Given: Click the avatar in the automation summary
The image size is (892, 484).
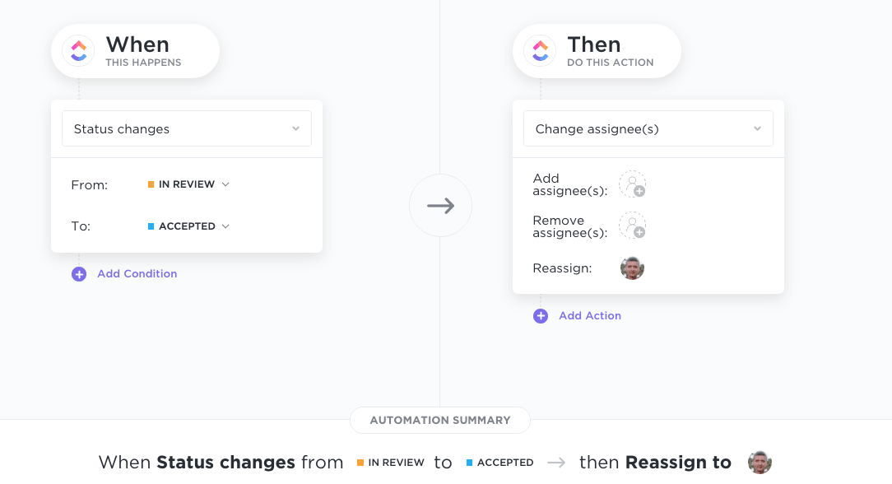Looking at the screenshot, I should click(x=760, y=463).
